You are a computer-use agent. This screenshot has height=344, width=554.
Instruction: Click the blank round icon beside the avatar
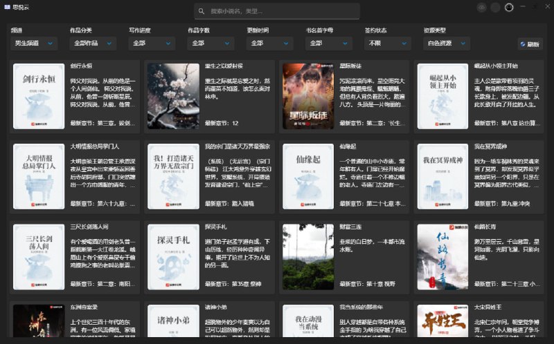click(495, 8)
